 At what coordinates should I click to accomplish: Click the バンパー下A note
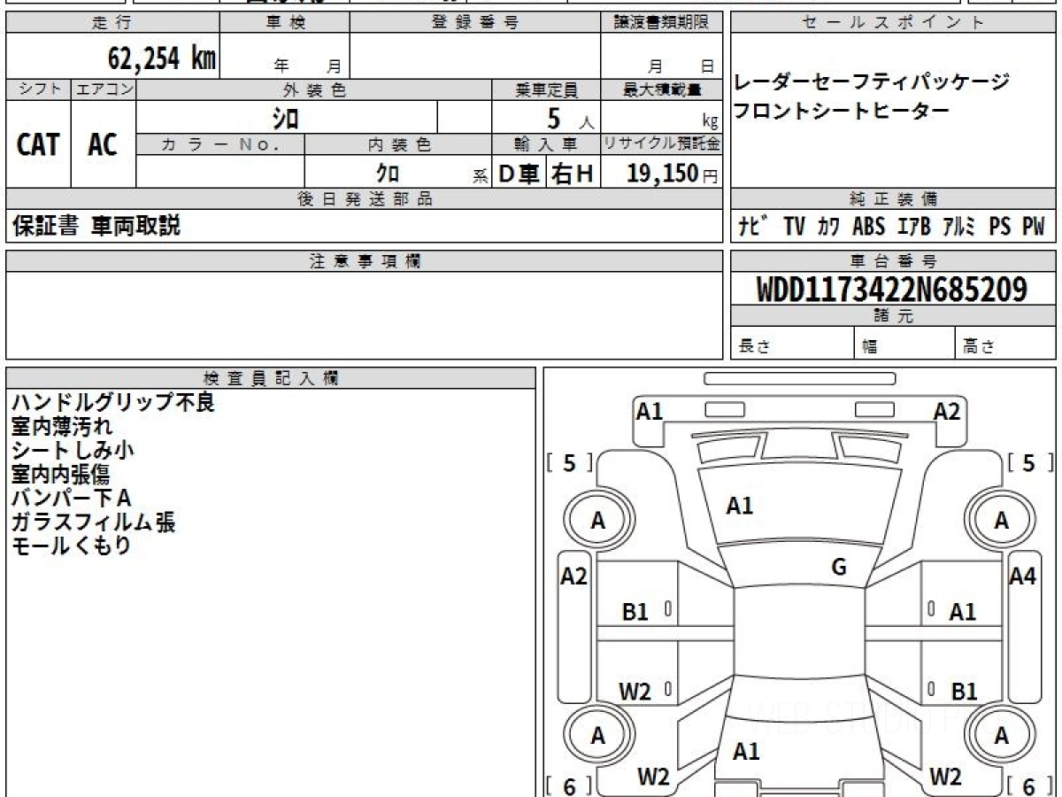pos(72,499)
